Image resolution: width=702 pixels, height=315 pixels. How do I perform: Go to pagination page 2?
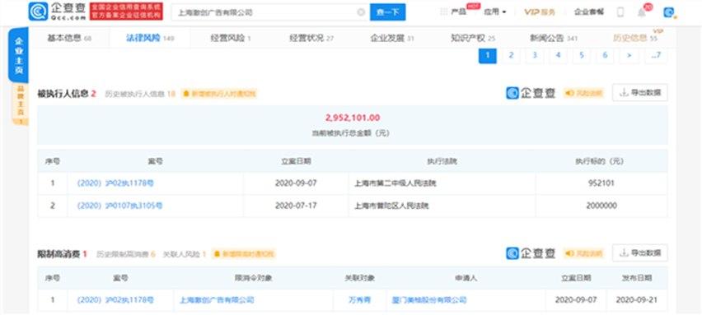[x=511, y=55]
